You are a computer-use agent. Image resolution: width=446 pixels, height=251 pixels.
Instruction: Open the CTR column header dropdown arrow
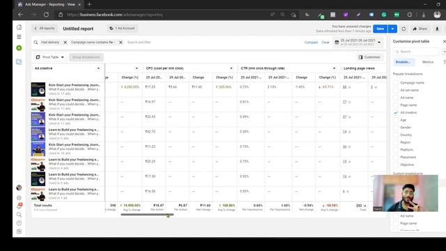(x=334, y=68)
